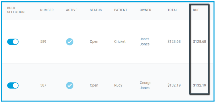Click the $132.19 due amount

(x=200, y=85)
